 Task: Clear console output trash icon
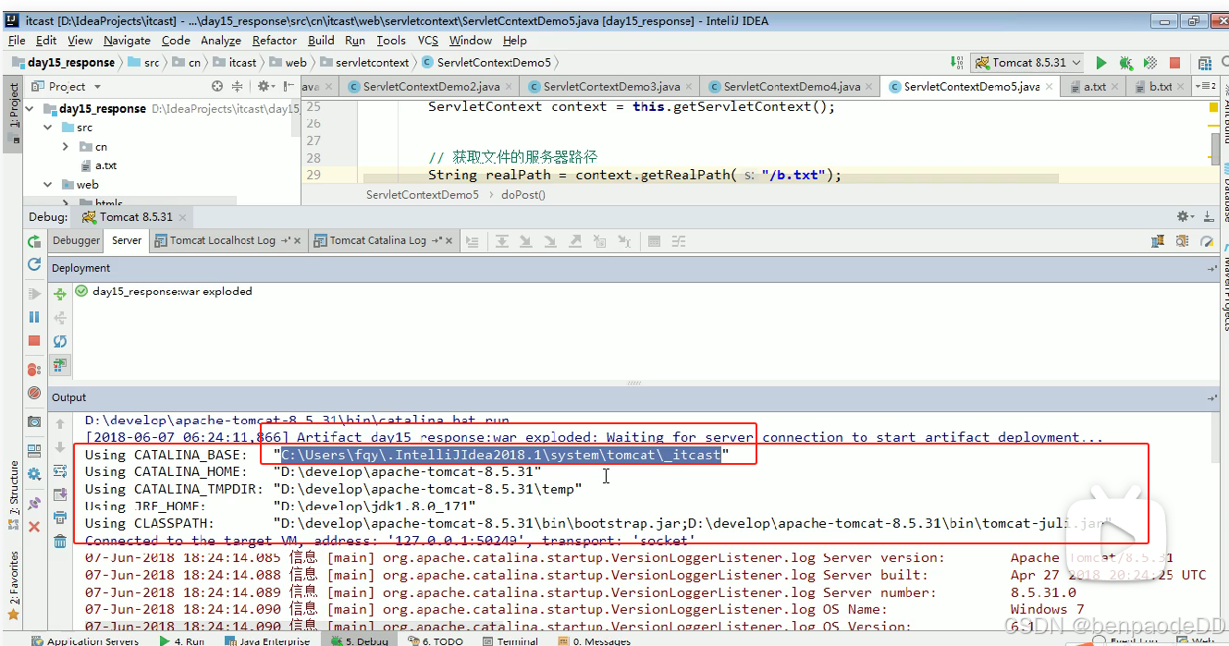coord(60,542)
